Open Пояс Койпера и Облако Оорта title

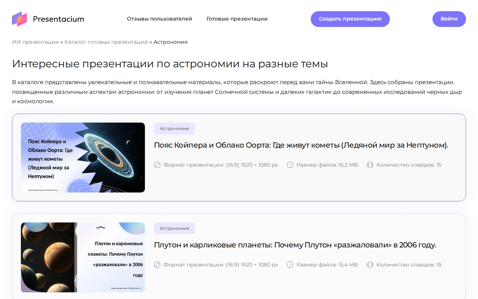301,145
